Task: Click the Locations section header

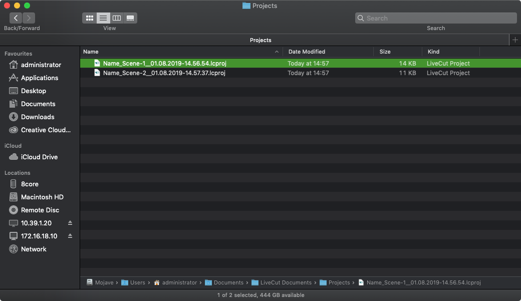Action: 17,173
